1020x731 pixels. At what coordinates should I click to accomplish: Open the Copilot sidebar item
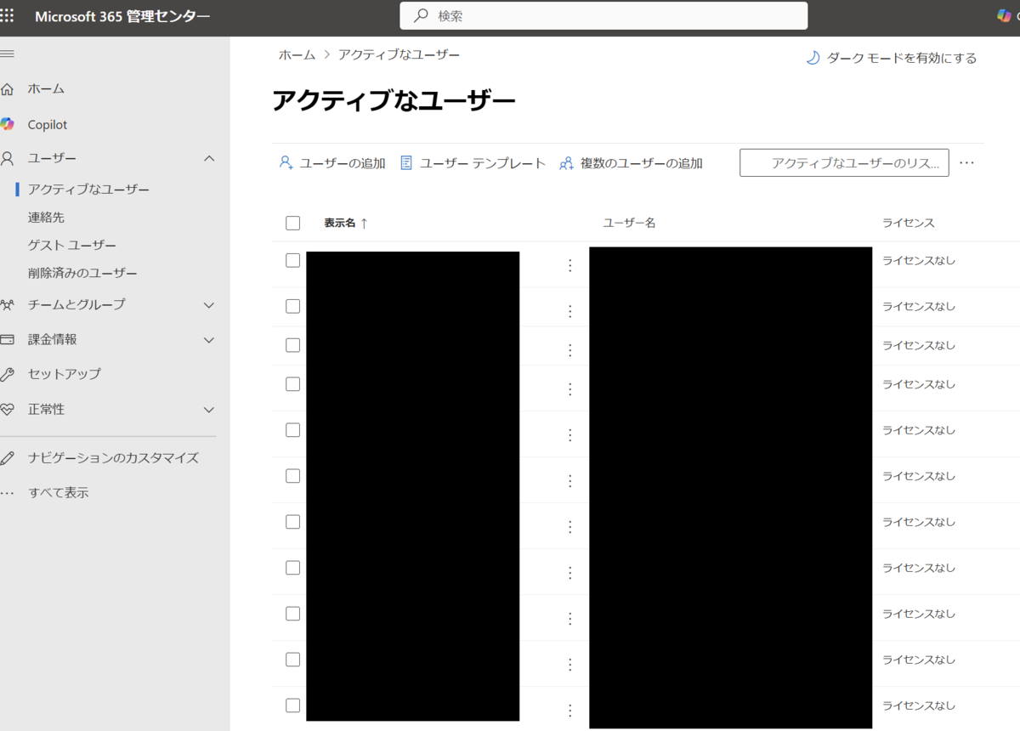point(48,125)
